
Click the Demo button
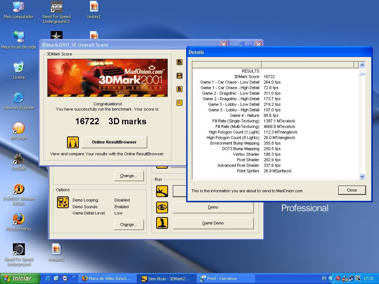pos(213,207)
